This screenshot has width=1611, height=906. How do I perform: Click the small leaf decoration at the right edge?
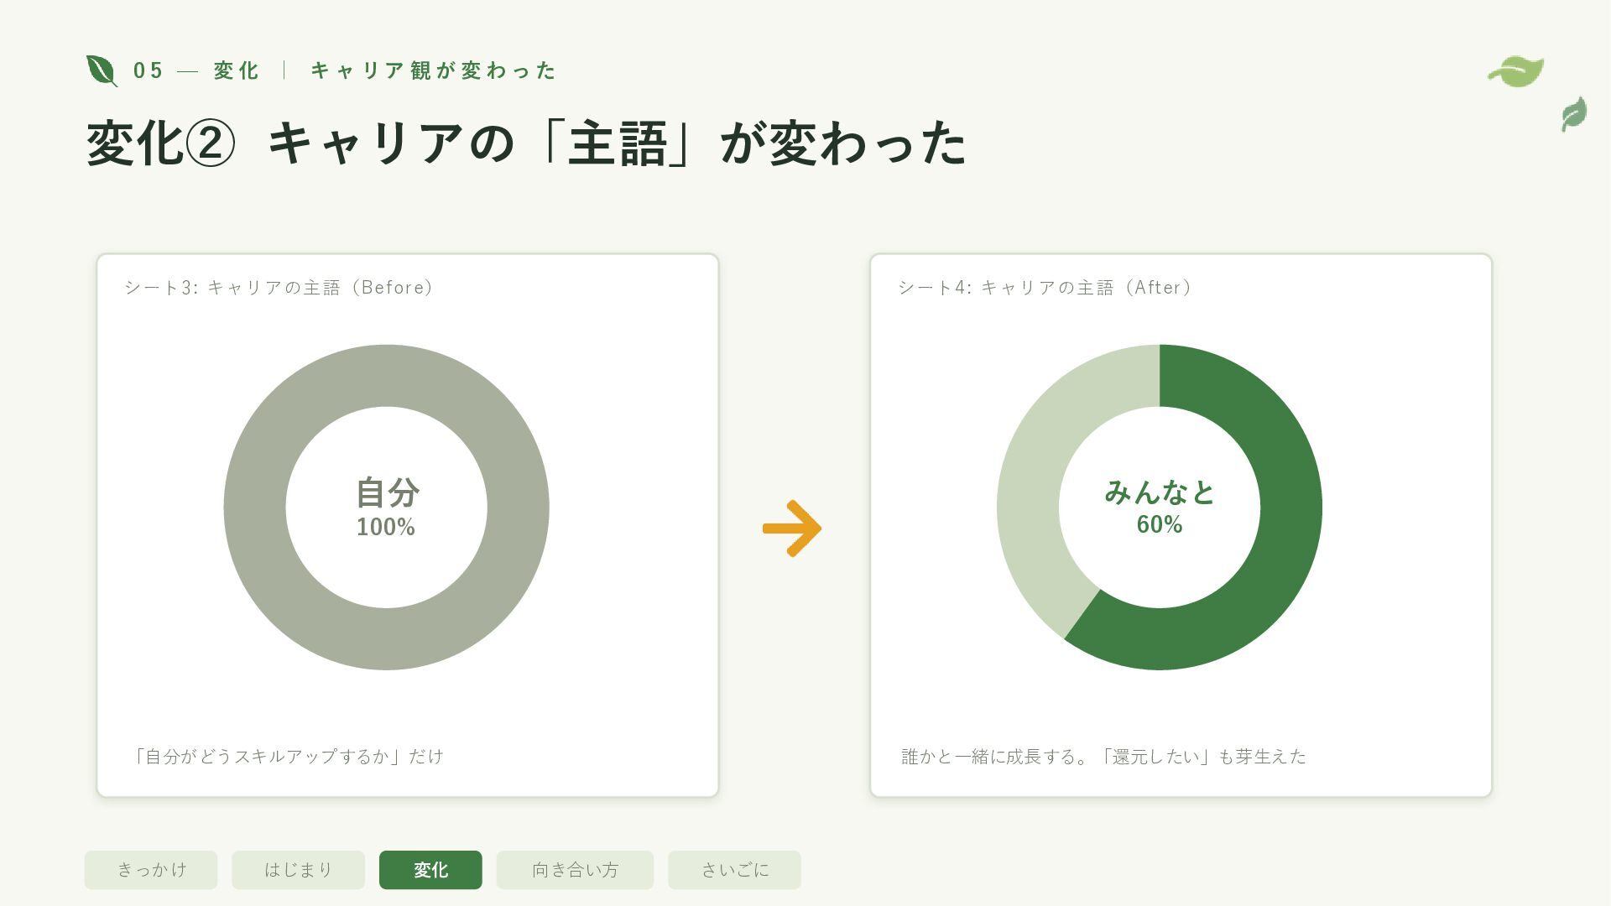(x=1574, y=114)
